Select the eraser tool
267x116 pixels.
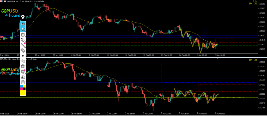[23, 50]
